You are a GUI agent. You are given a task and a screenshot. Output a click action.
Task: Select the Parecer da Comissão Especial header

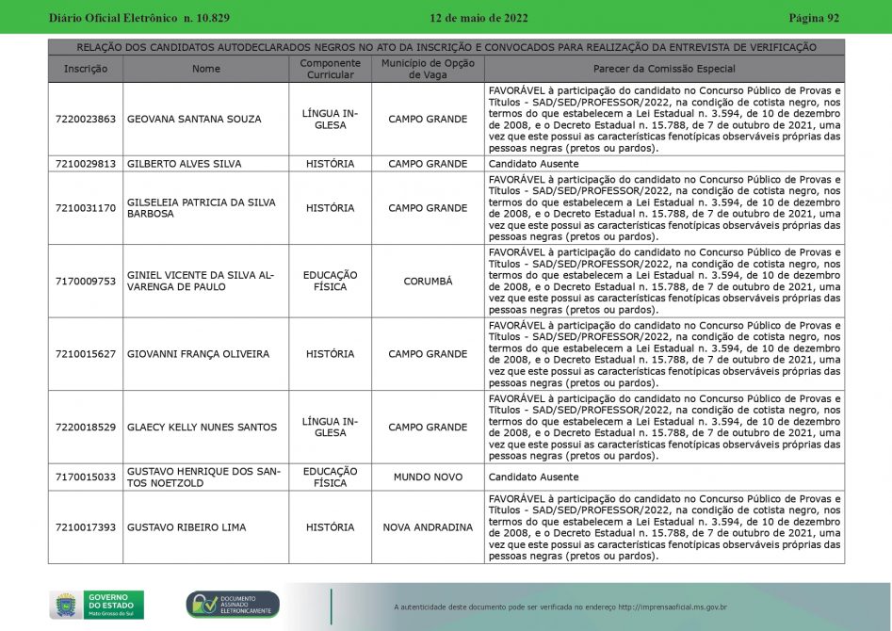[664, 69]
